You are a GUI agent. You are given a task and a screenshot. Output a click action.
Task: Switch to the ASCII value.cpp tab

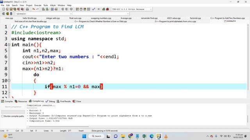coord(174,18)
